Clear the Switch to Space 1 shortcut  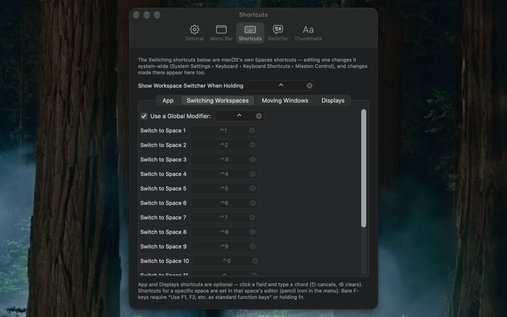[x=252, y=130]
